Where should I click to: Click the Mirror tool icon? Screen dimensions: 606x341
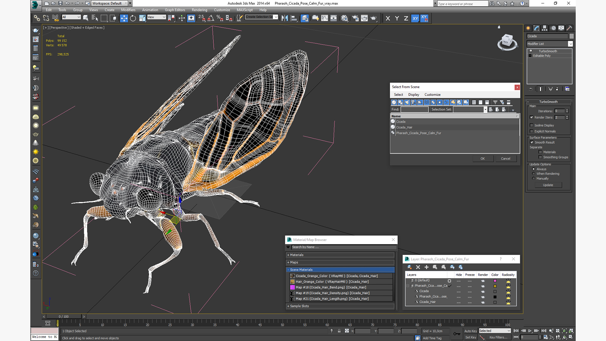(284, 18)
